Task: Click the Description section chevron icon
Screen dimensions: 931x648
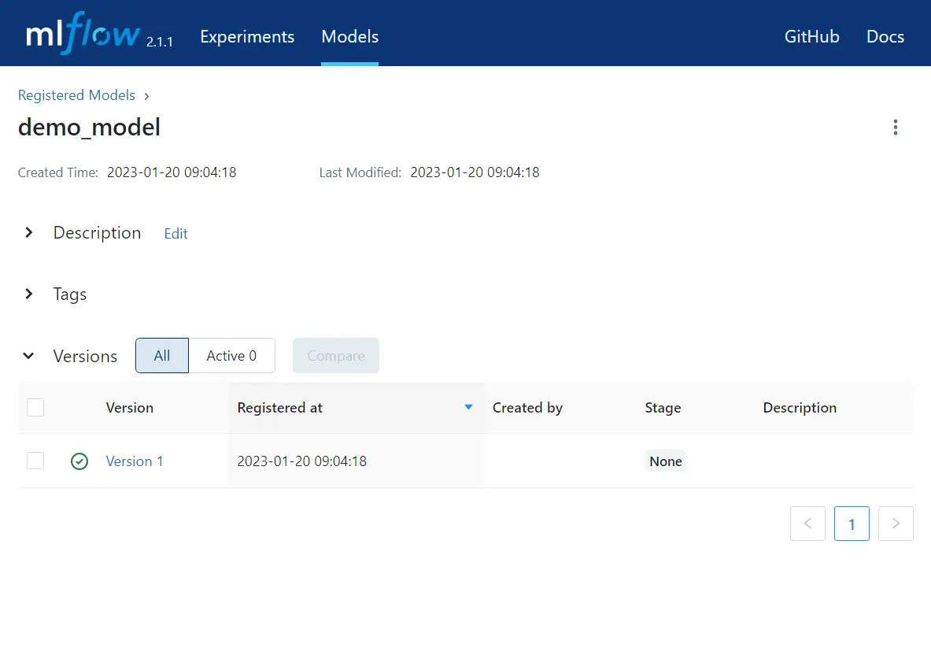Action: [28, 232]
